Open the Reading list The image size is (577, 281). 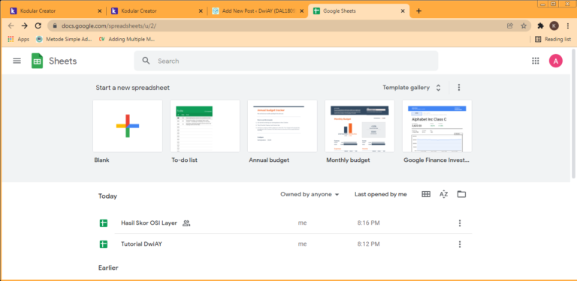tap(553, 39)
